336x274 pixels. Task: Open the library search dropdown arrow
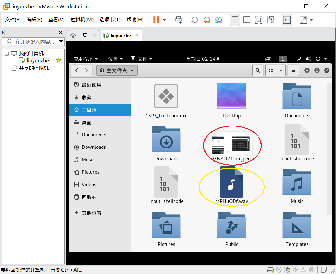[61, 41]
